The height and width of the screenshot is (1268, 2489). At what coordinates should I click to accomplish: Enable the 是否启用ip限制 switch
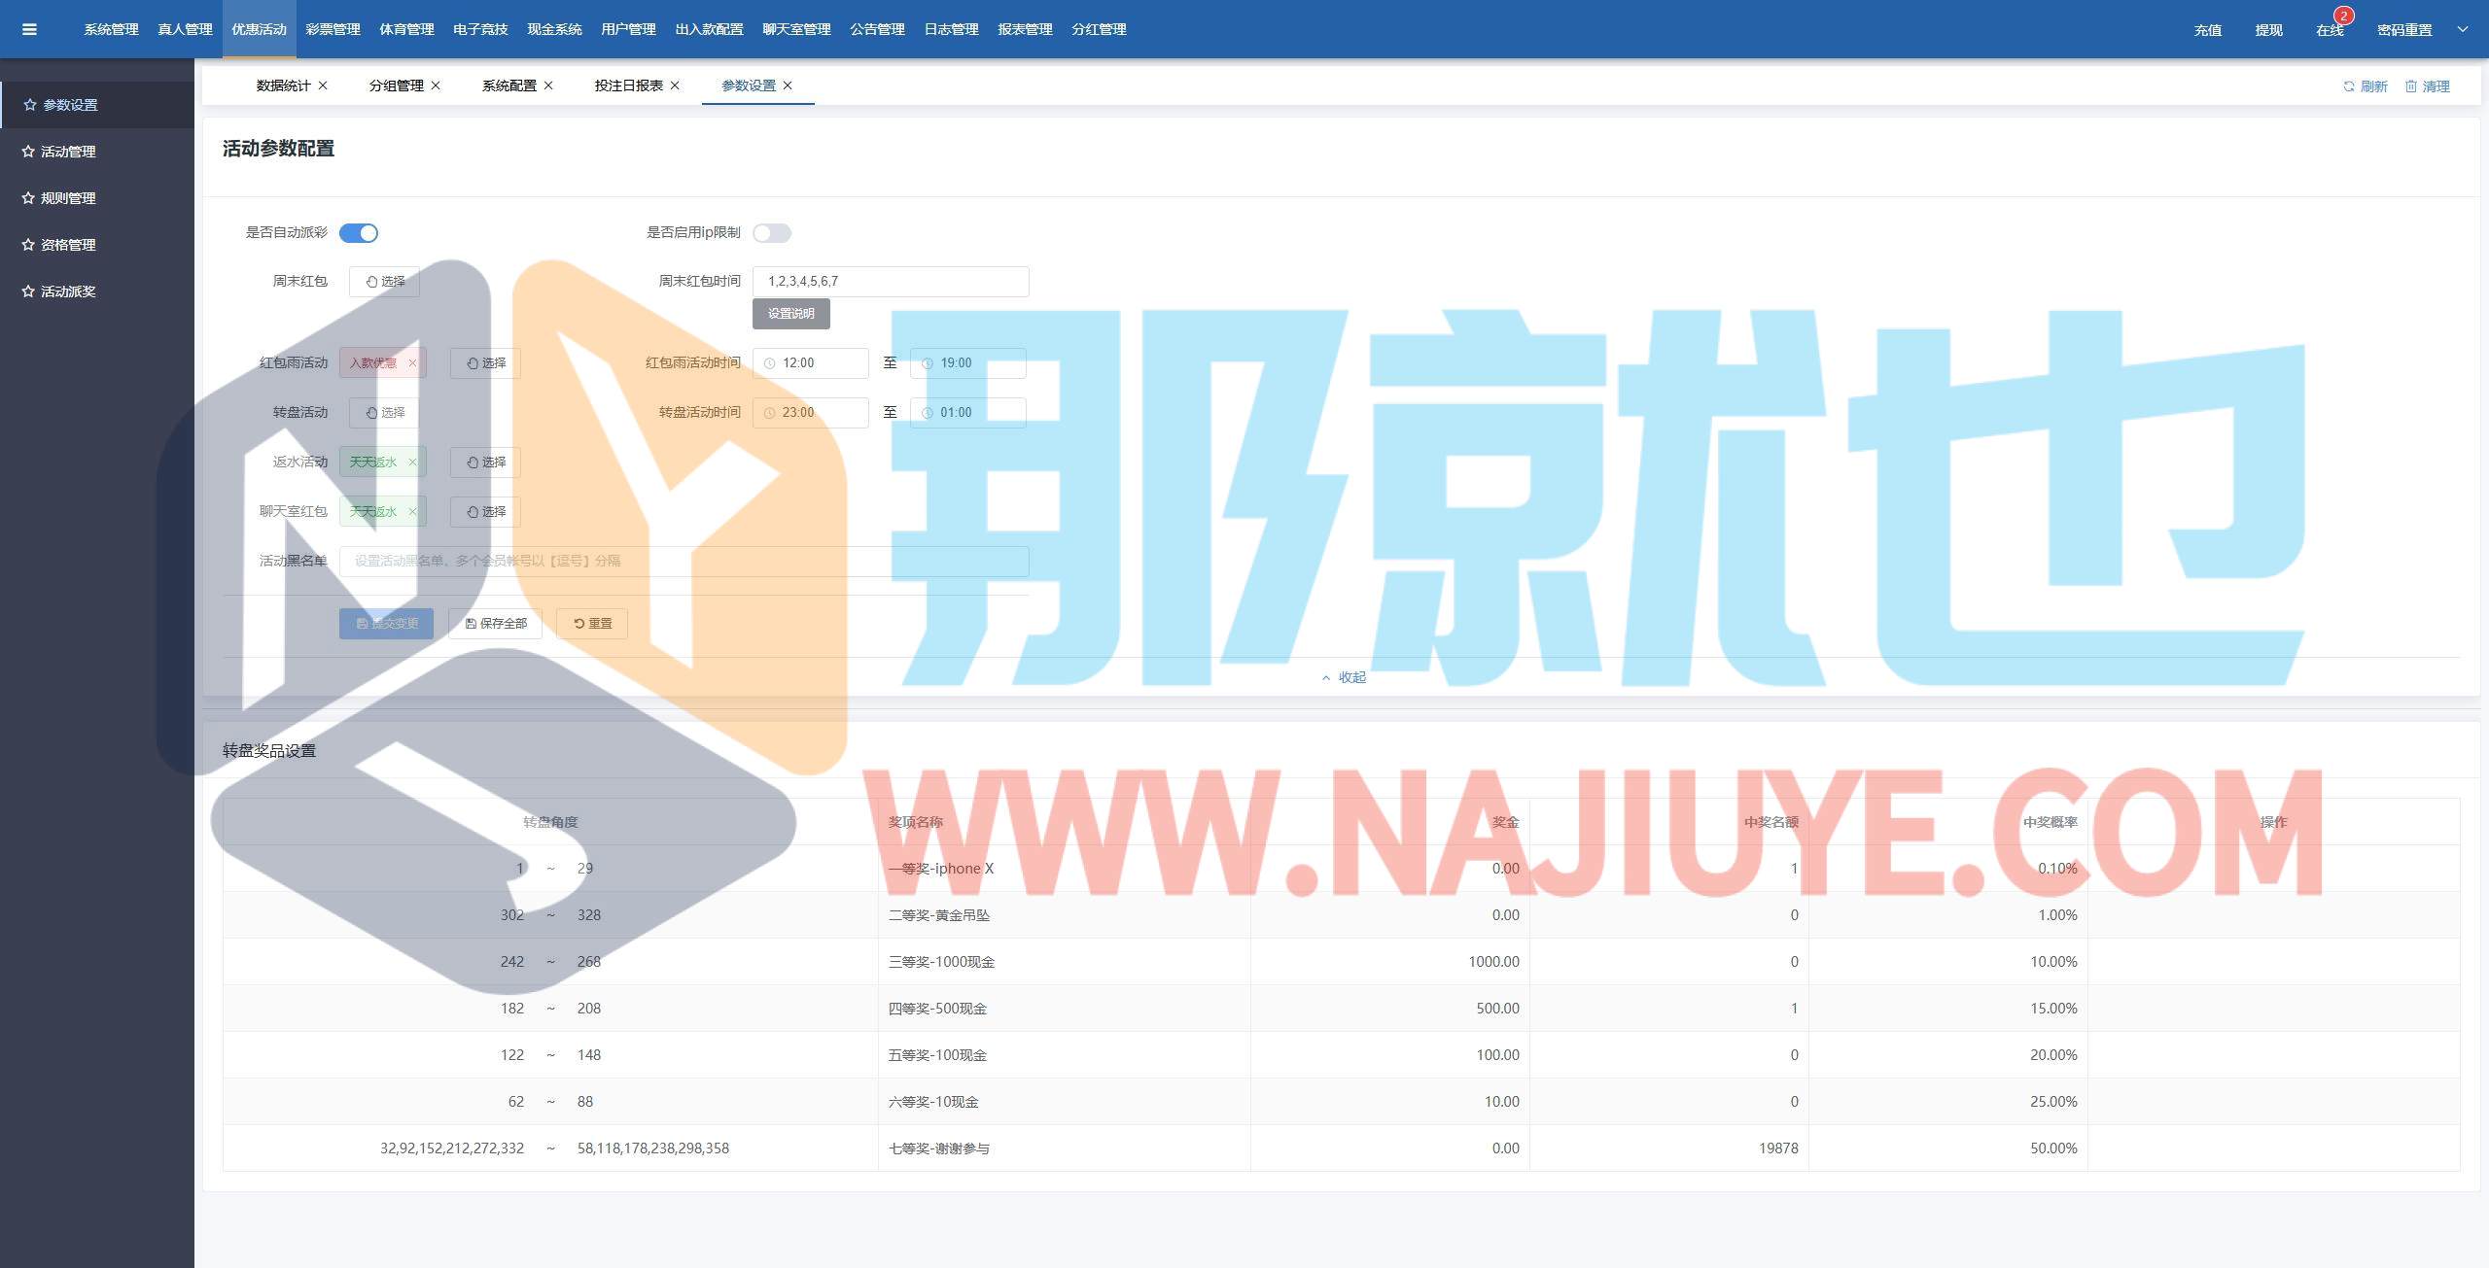[772, 233]
